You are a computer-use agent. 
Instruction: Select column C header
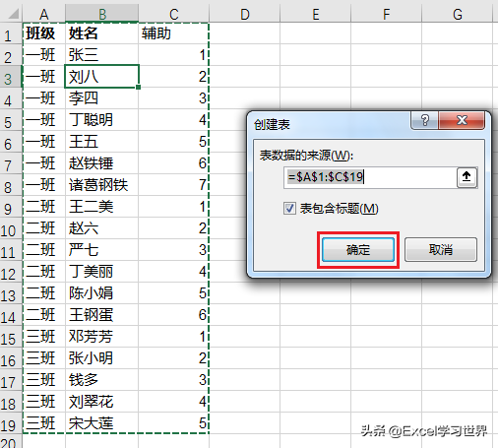coord(174,14)
